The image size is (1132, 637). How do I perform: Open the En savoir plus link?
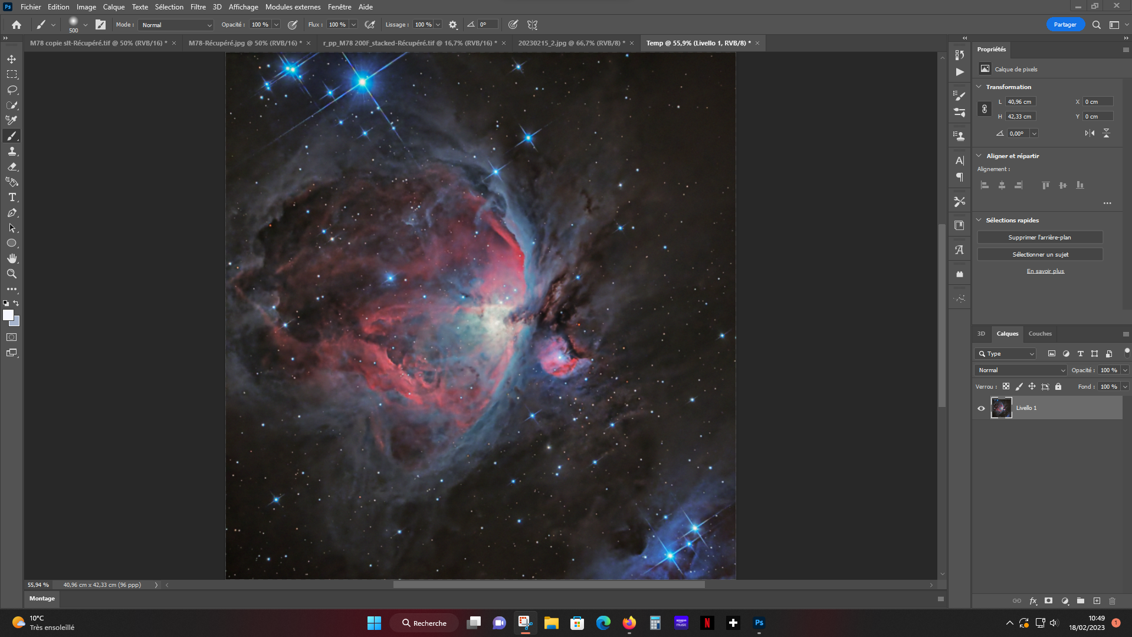coord(1045,271)
